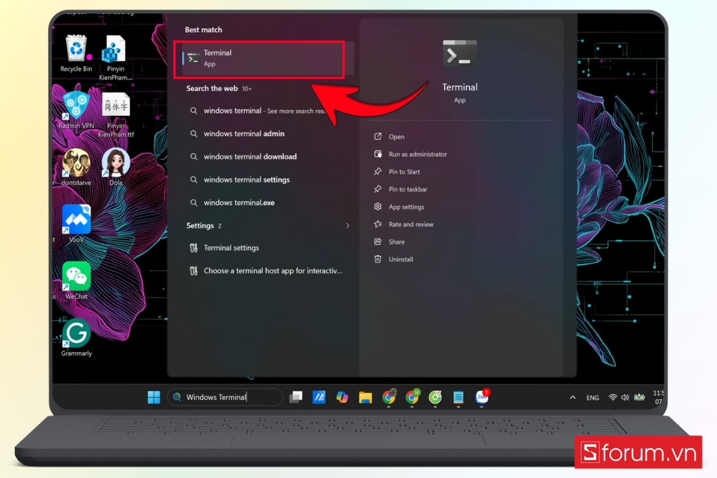This screenshot has width=717, height=478.
Task: Launch VooV from the desktop
Action: [76, 224]
